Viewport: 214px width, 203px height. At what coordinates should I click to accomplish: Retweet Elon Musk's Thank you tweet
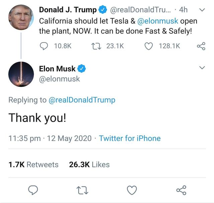pos(82,190)
